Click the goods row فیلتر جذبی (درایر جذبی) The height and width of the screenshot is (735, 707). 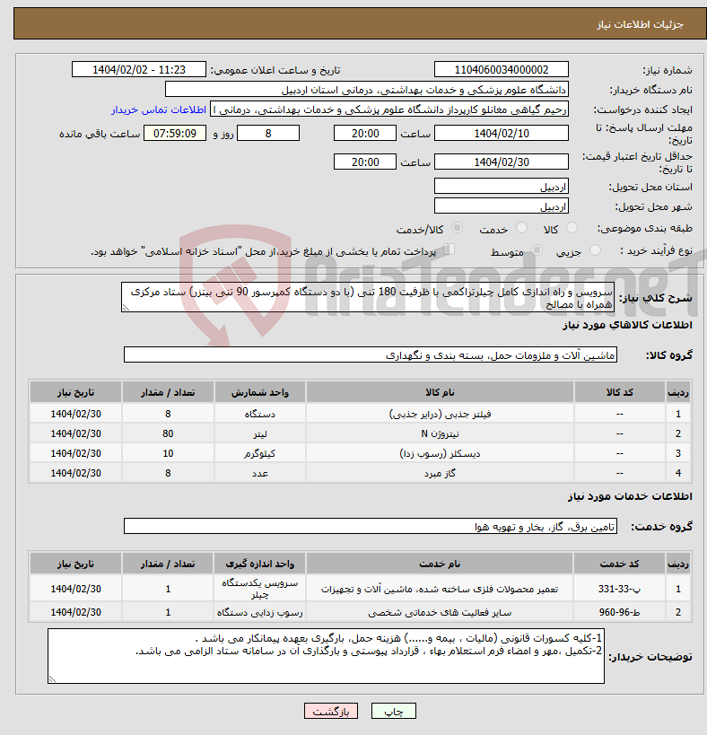[361, 414]
